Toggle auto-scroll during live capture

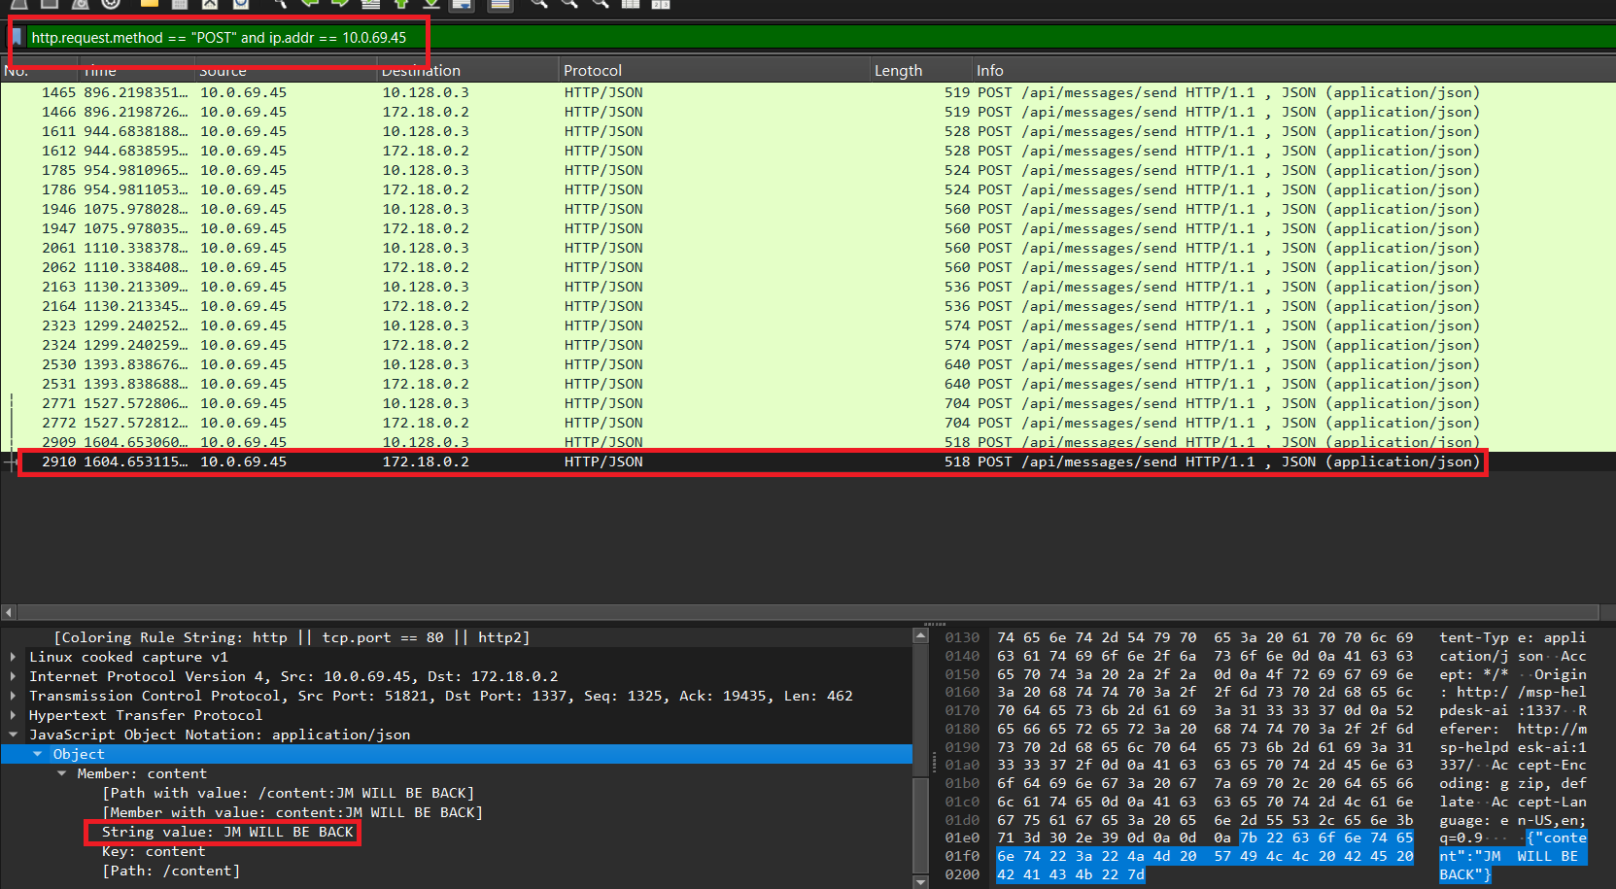pyautogui.click(x=462, y=3)
